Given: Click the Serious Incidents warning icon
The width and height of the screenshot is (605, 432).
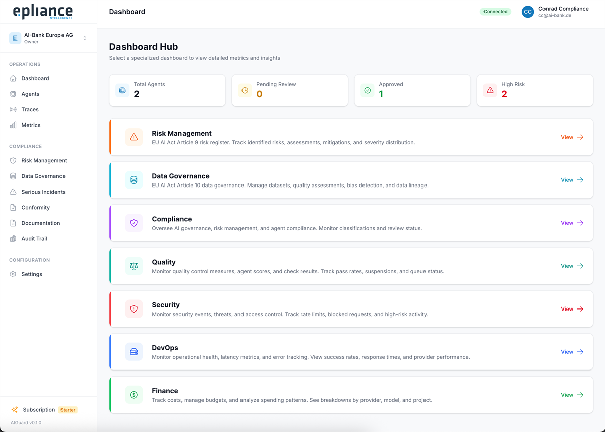Looking at the screenshot, I should pos(13,192).
